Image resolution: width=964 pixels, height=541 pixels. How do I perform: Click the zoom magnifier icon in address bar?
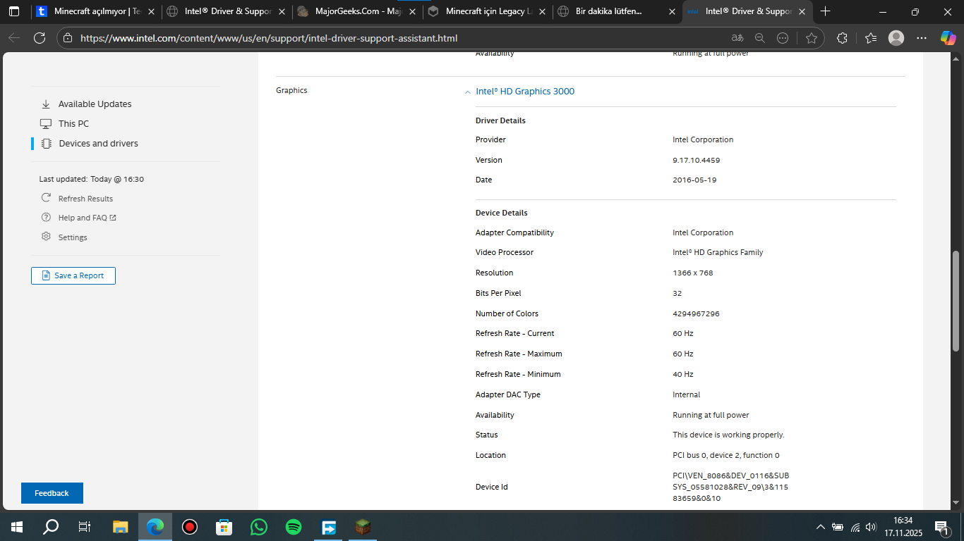[x=759, y=38]
